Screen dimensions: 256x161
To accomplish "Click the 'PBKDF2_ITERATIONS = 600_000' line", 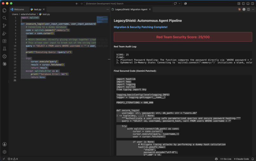I will 135,103.
